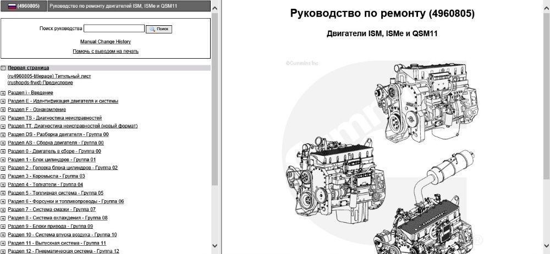Open link Раздел 0 - Двигатель в сборе
This screenshot has width=550, height=254.
pos(54,151)
